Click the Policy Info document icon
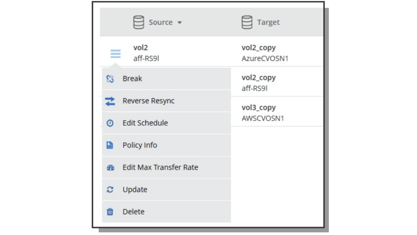The width and height of the screenshot is (417, 235). click(110, 145)
